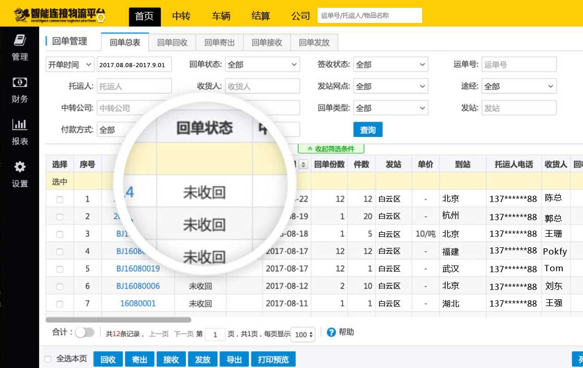This screenshot has height=368, width=583.
Task: Open the 管理 sidebar book icon
Action: tap(20, 41)
